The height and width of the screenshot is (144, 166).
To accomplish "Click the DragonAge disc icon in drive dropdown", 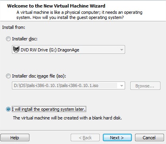I will (x=16, y=49).
